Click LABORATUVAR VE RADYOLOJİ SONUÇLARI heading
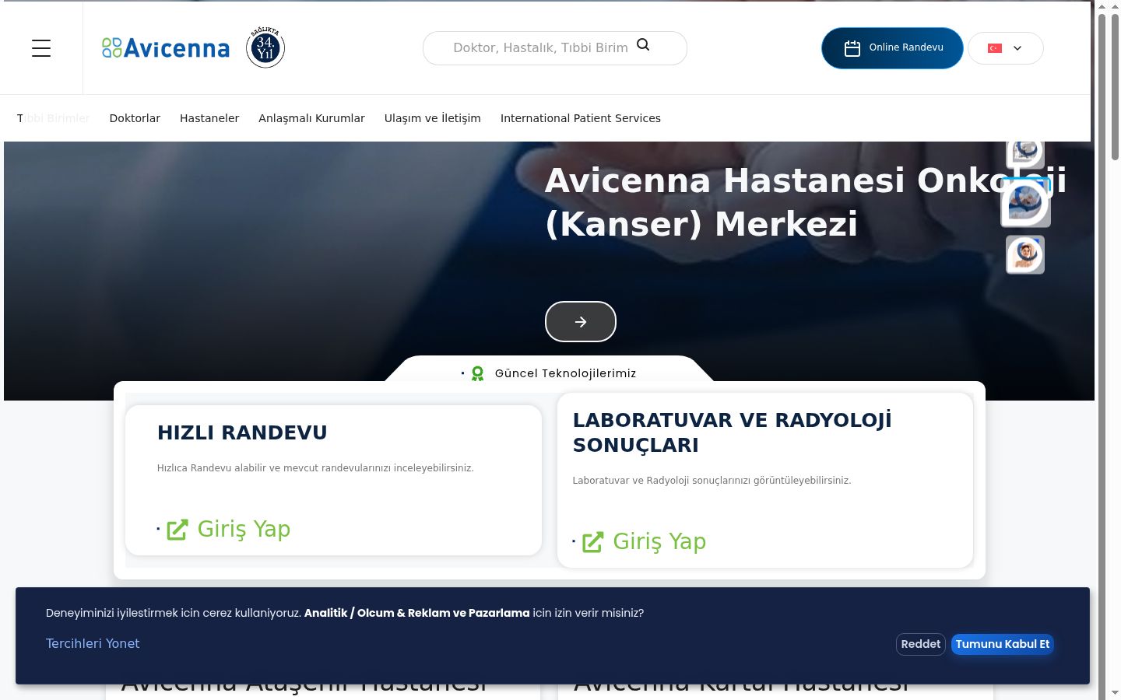The height and width of the screenshot is (700, 1121). [x=733, y=432]
